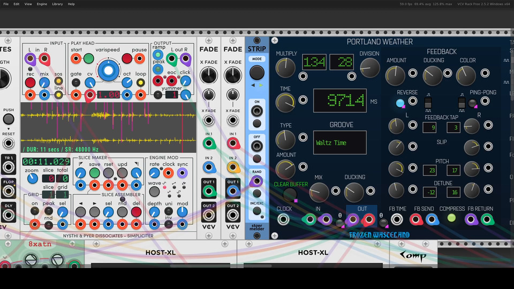Image resolution: width=514 pixels, height=289 pixels.
Task: Turn the MULTIPLY knob on Portland Weather
Action: 285,67
